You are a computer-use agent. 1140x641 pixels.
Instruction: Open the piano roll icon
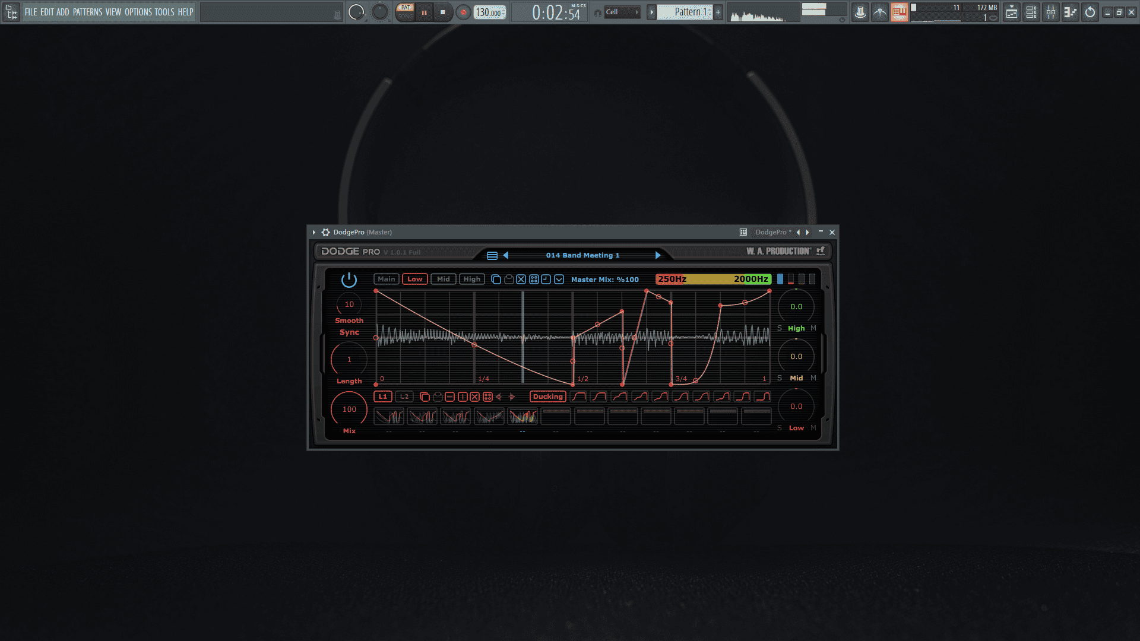(1071, 12)
